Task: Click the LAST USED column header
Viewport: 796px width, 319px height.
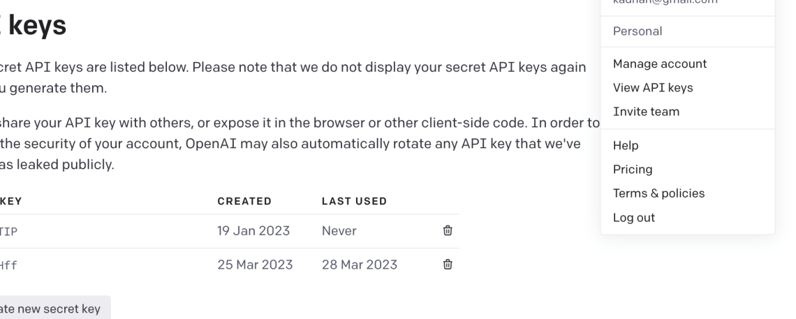Action: [354, 201]
